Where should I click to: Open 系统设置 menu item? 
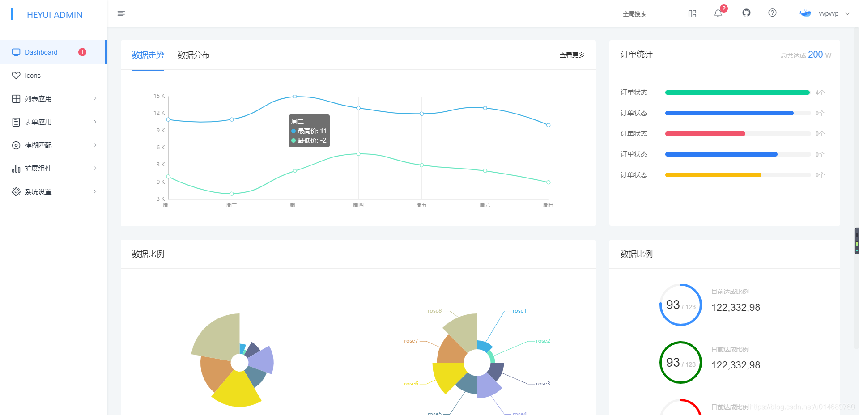(53, 191)
